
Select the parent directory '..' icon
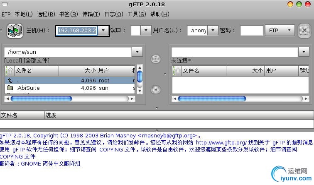10,80
